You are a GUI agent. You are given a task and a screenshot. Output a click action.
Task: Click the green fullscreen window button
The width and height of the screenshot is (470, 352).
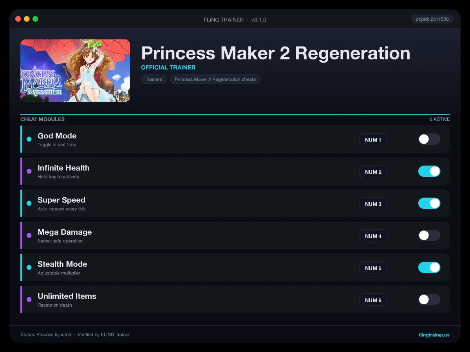pos(35,19)
